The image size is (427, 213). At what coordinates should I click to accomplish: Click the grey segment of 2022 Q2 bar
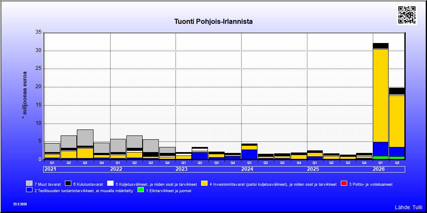134,142
